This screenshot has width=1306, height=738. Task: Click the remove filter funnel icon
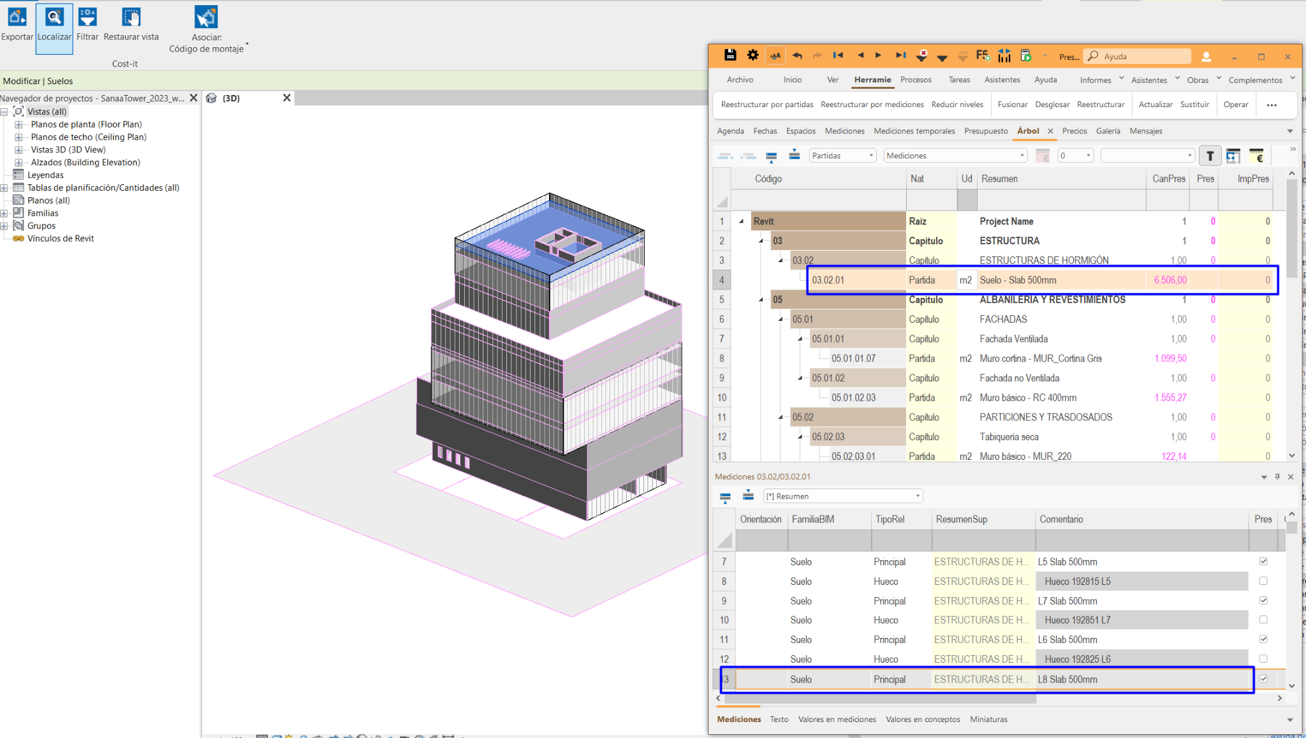click(921, 55)
